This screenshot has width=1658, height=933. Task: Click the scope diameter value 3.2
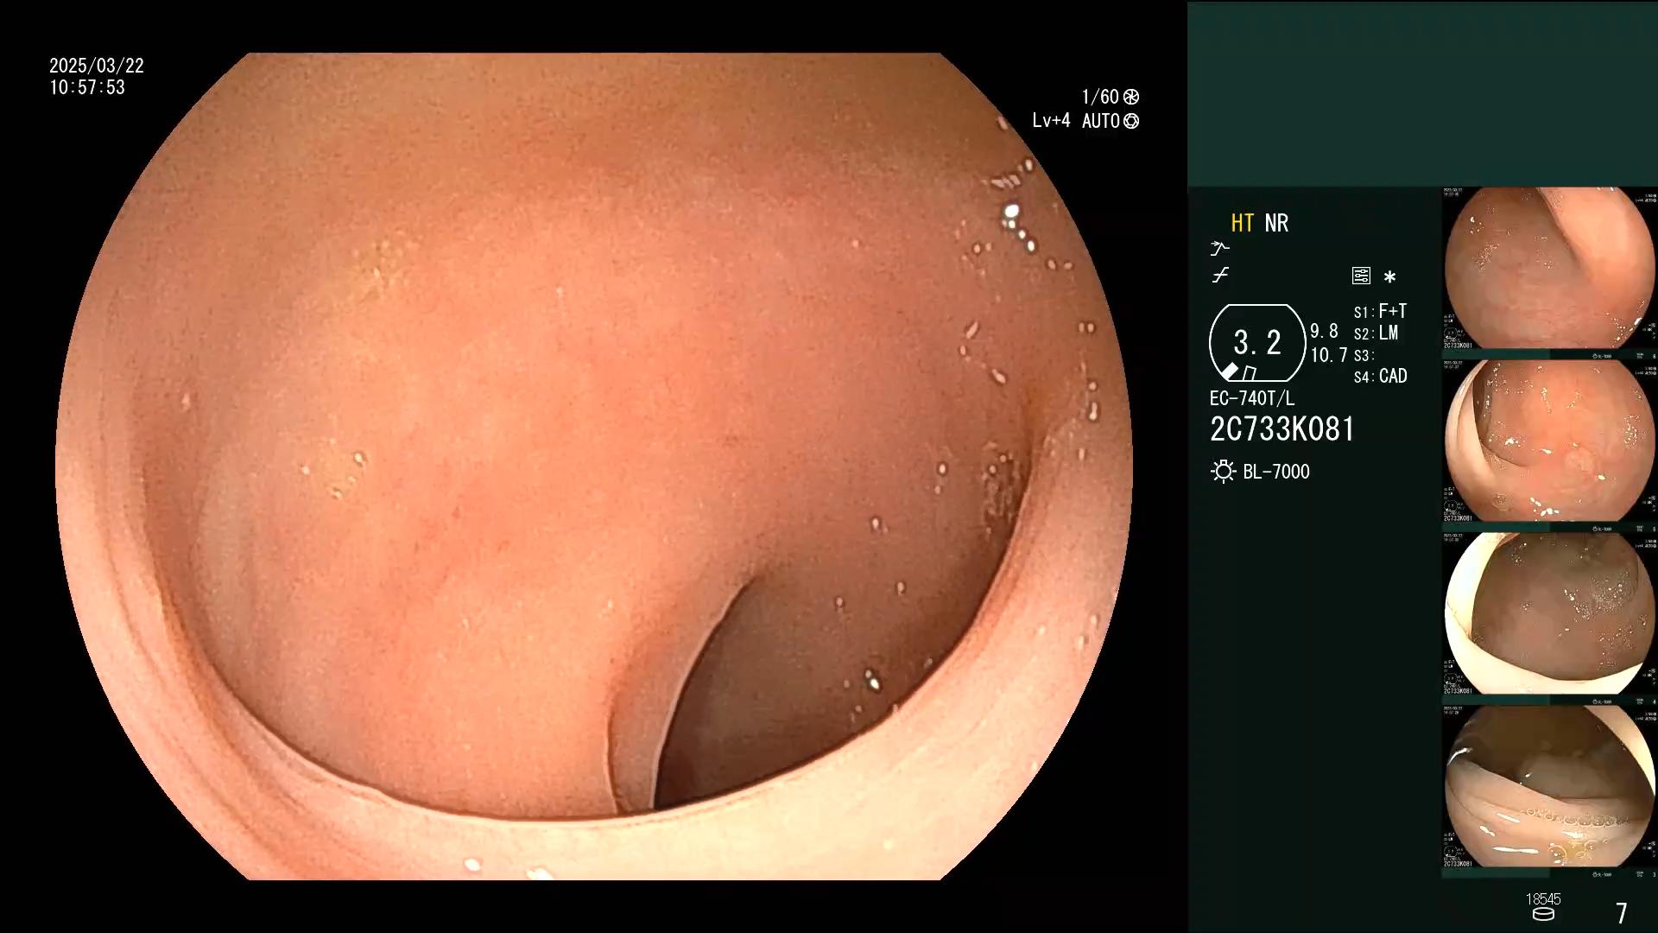pyautogui.click(x=1256, y=343)
